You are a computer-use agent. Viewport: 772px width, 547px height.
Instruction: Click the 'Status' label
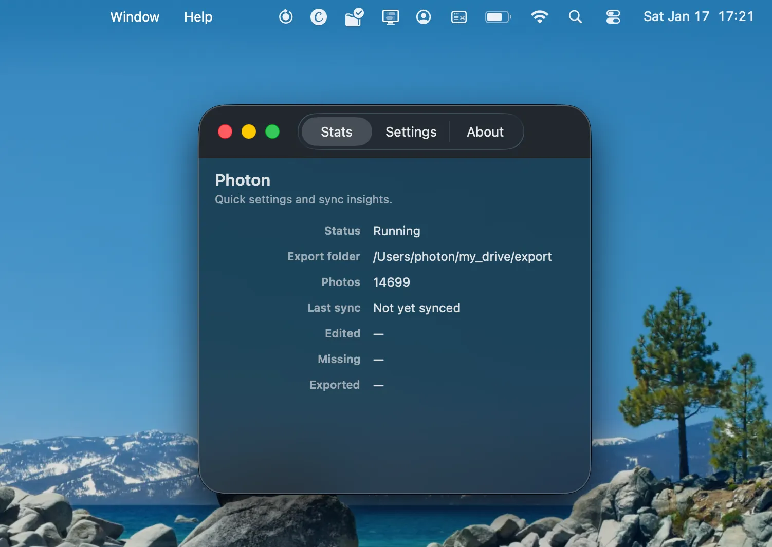coord(342,231)
